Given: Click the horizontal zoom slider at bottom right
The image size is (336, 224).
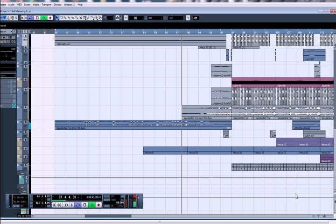Looking at the screenshot, I should point(324,216).
